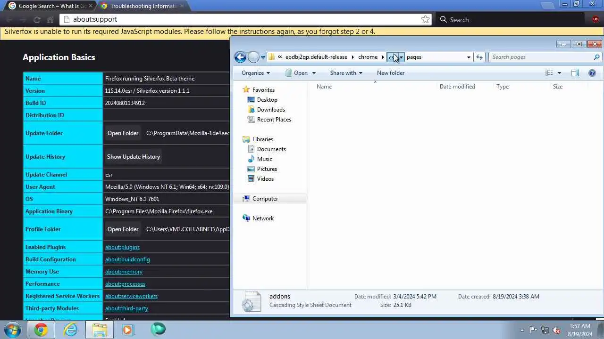
Task: Click the browser home icon
Action: [50, 20]
